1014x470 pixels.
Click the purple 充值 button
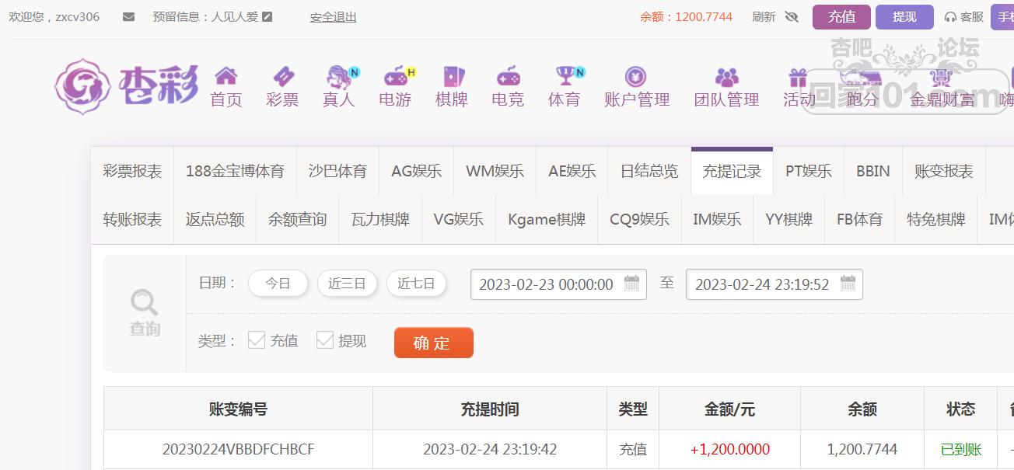841,16
